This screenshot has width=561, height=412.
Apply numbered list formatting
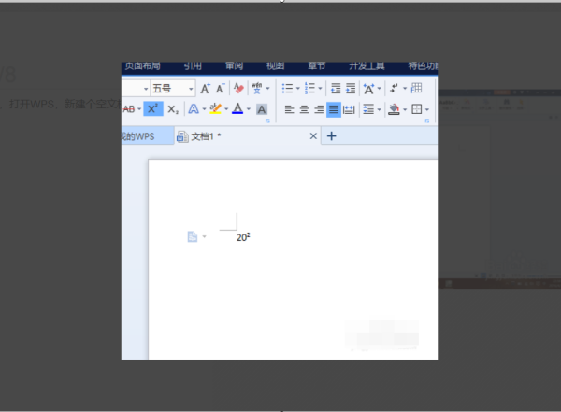pos(309,88)
